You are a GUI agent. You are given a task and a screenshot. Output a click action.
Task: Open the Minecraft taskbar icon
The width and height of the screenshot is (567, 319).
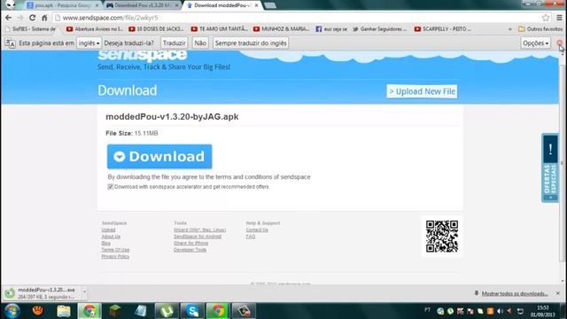pyautogui.click(x=115, y=311)
